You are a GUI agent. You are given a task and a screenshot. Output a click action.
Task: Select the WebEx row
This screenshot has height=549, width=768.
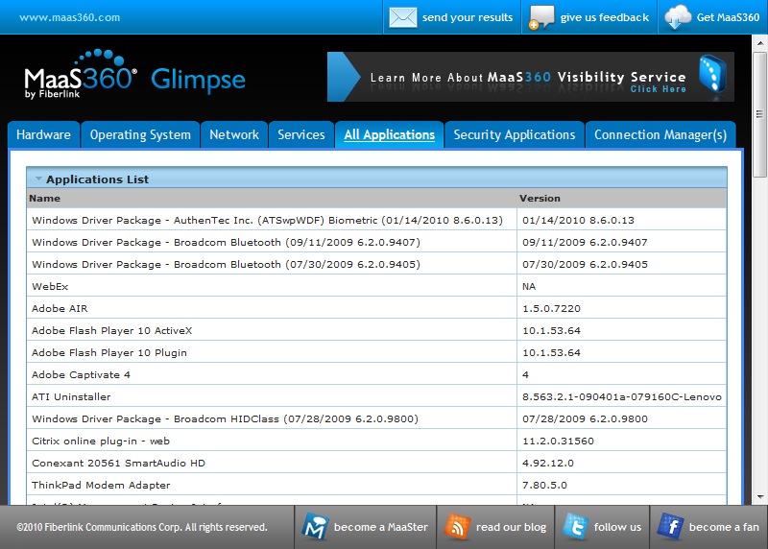[376, 287]
